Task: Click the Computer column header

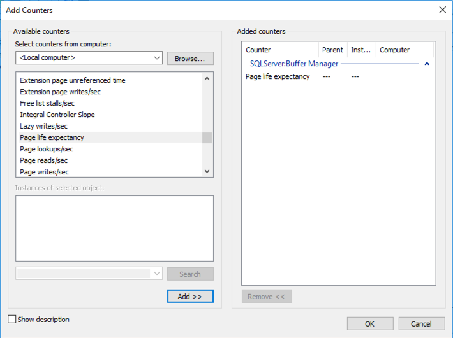Action: pos(405,50)
